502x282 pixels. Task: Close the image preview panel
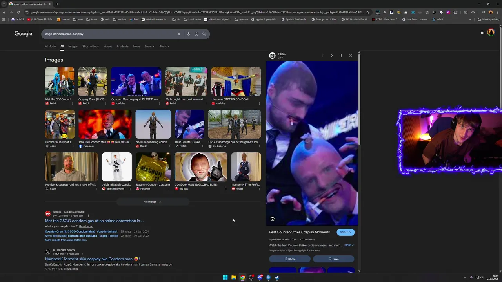(351, 56)
